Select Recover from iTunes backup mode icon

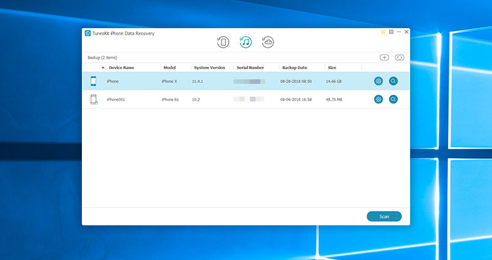pos(246,42)
